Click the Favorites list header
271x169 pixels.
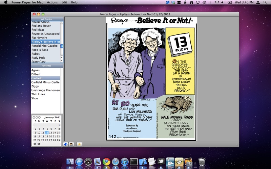(47, 66)
